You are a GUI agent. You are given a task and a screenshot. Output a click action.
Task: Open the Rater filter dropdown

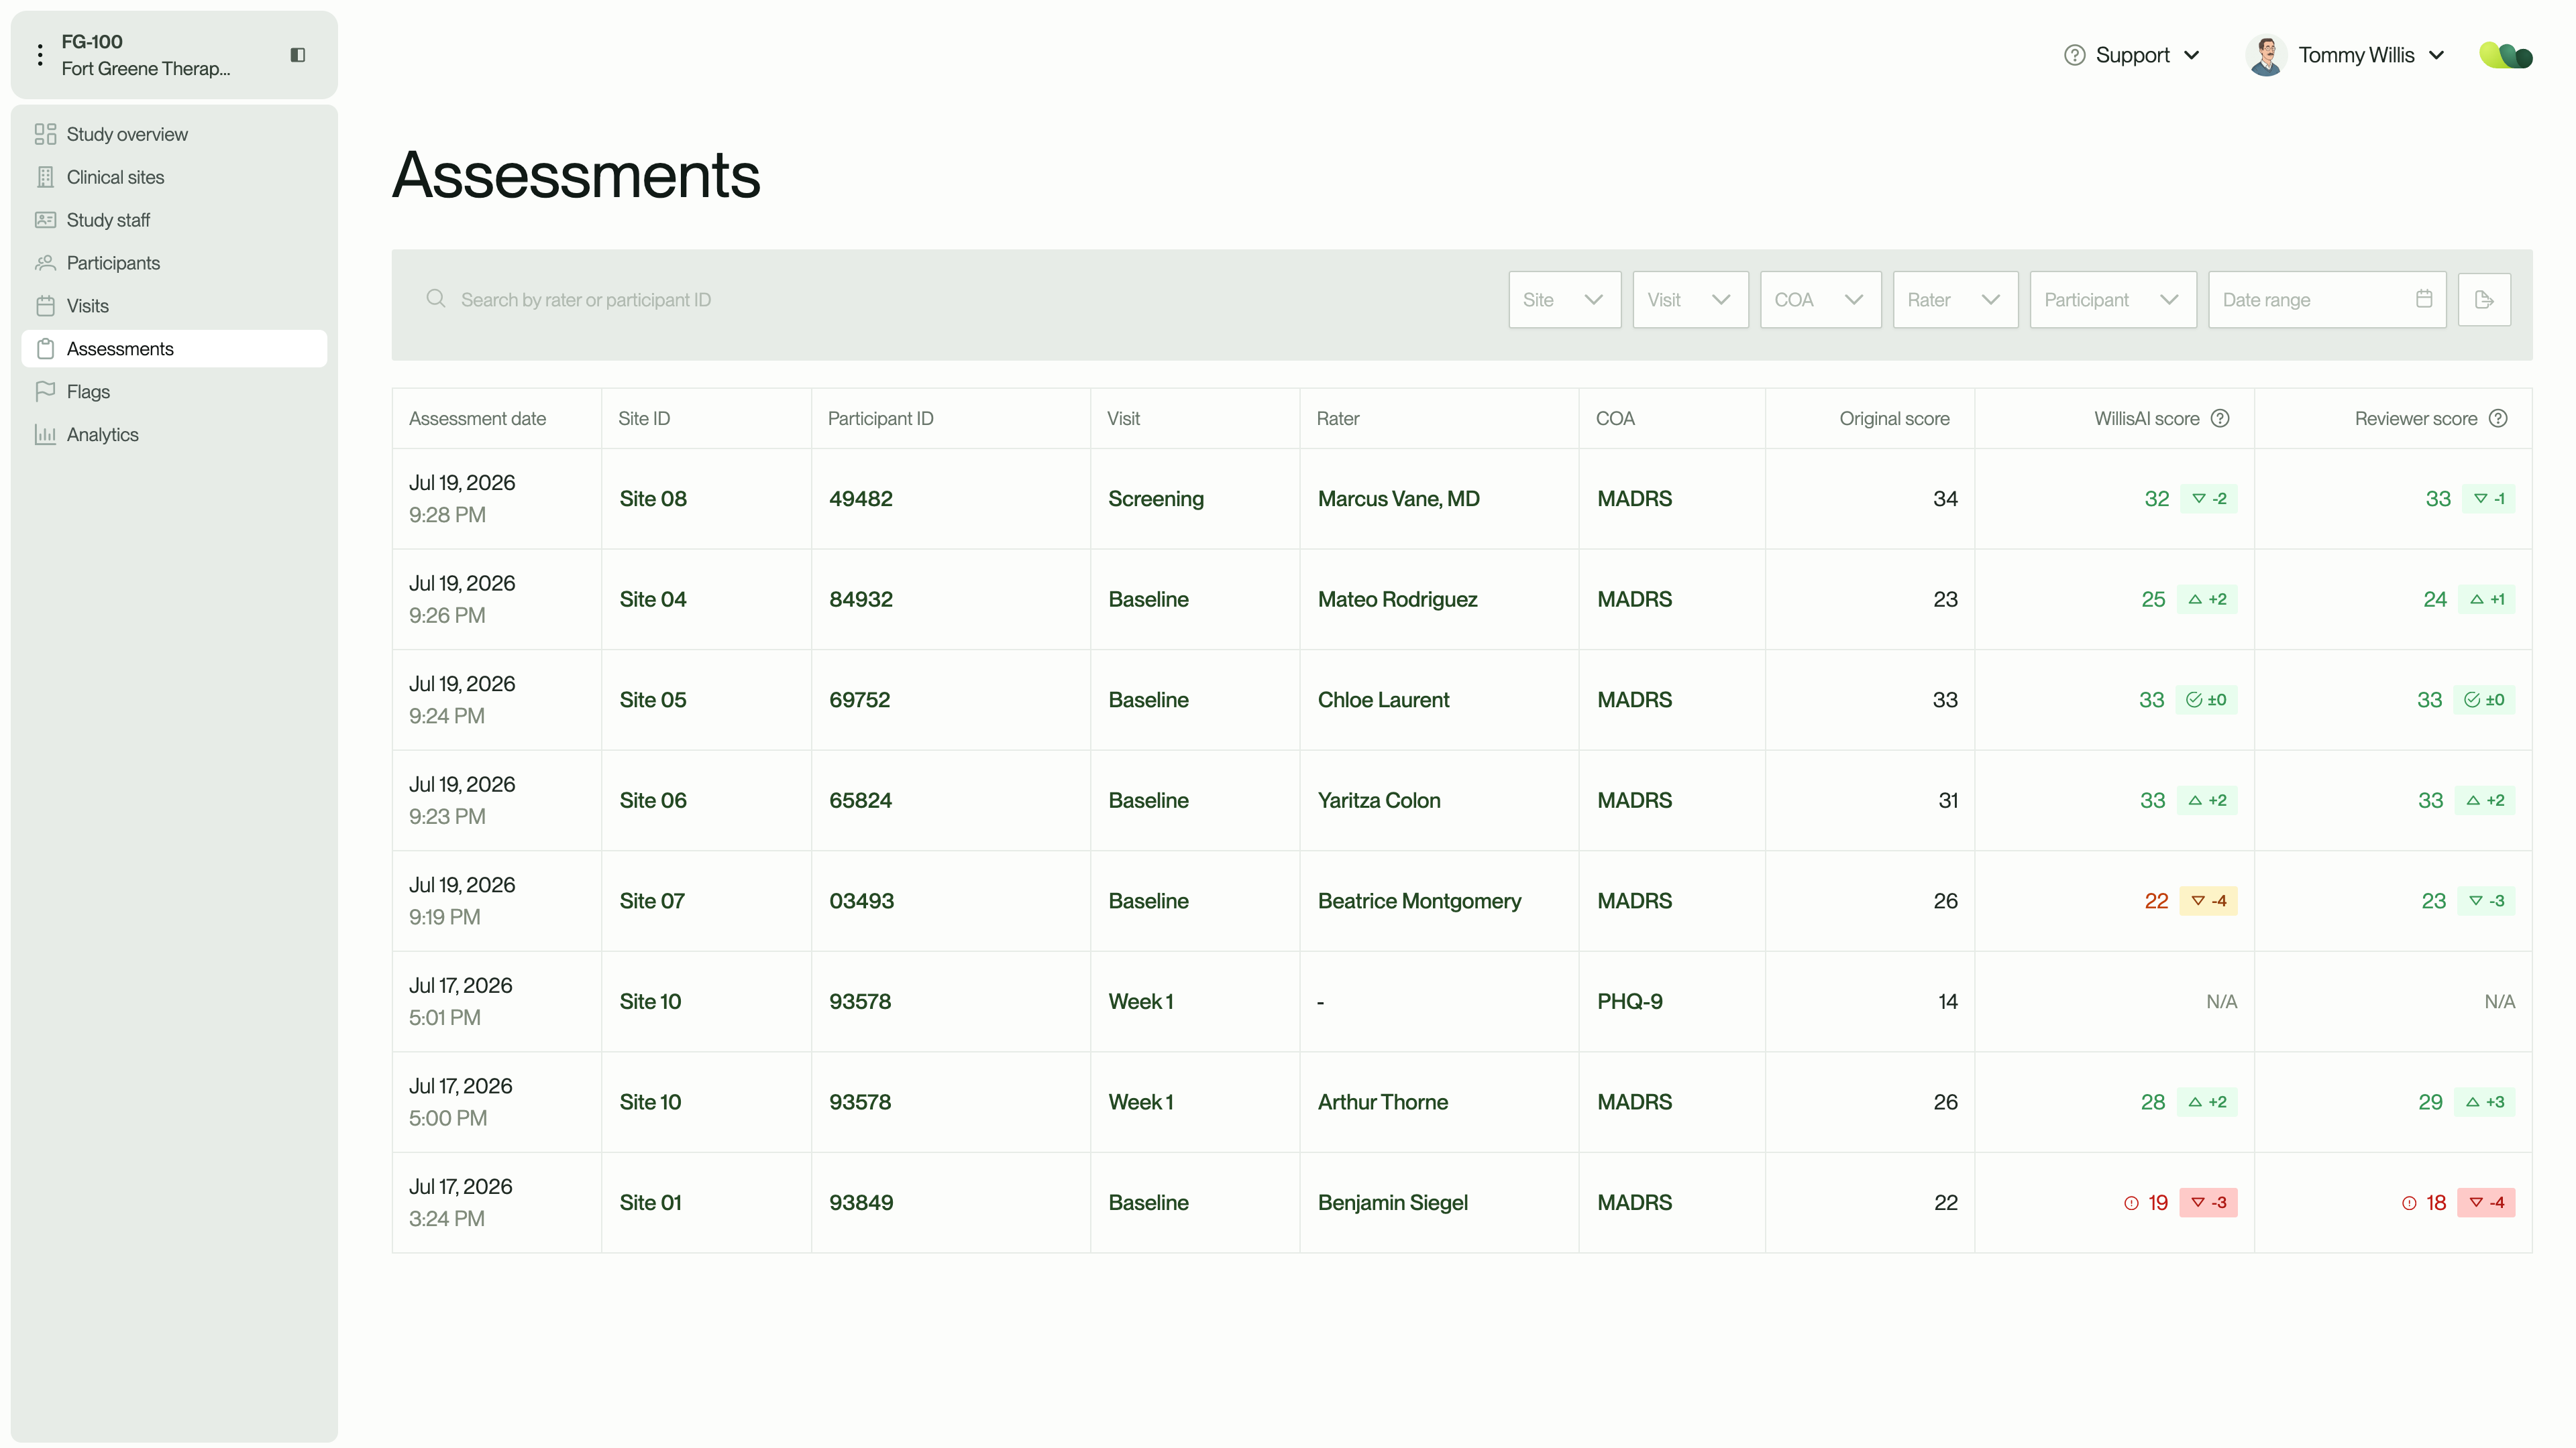pos(1955,300)
